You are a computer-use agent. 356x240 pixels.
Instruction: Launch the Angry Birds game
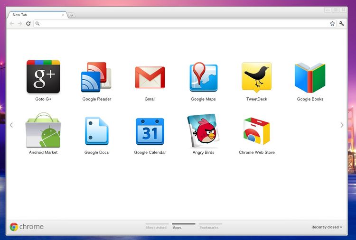pyautogui.click(x=203, y=131)
